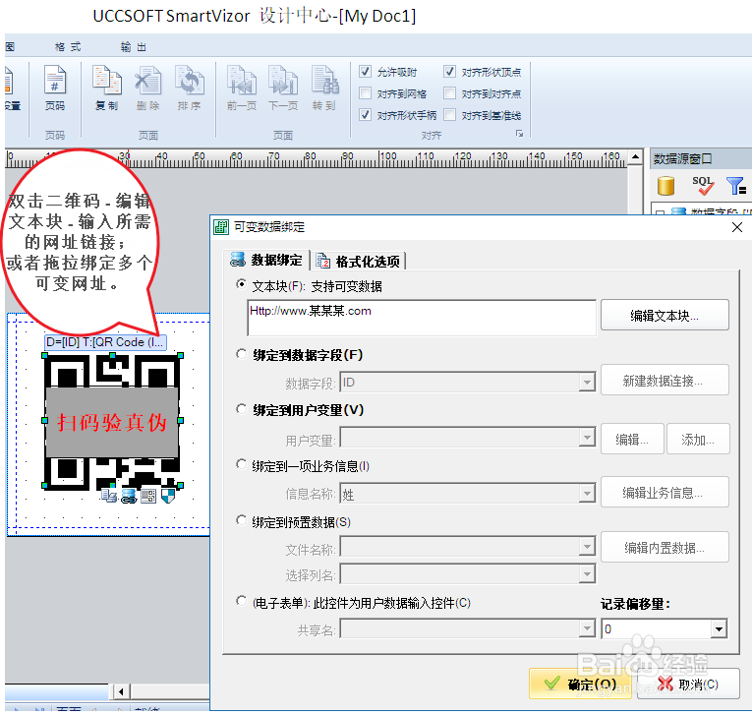
Task: Click the SQL check icon in data source panel
Action: click(703, 186)
